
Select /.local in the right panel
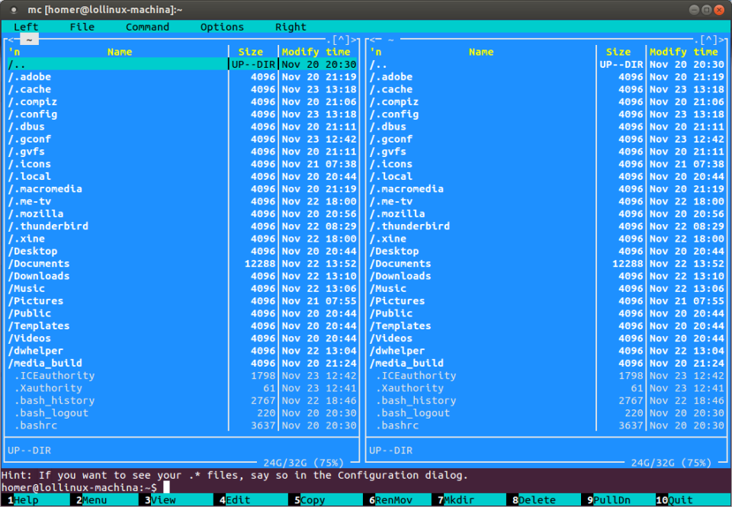point(547,176)
